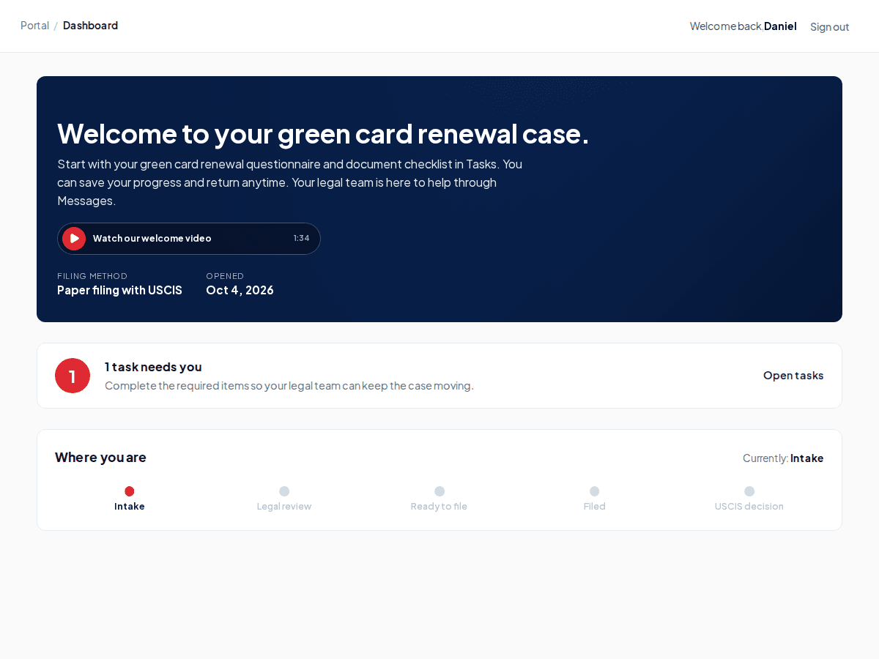Viewport: 879px width, 659px height.
Task: Open the Portal breadcrumb link
Action: (x=34, y=26)
